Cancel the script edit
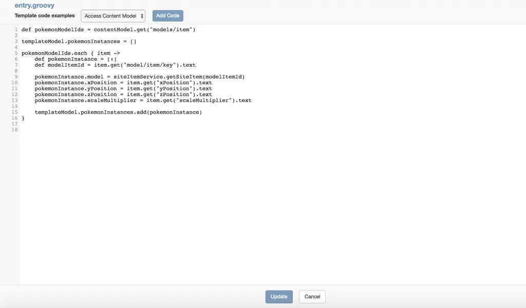526x308 pixels. [312, 297]
